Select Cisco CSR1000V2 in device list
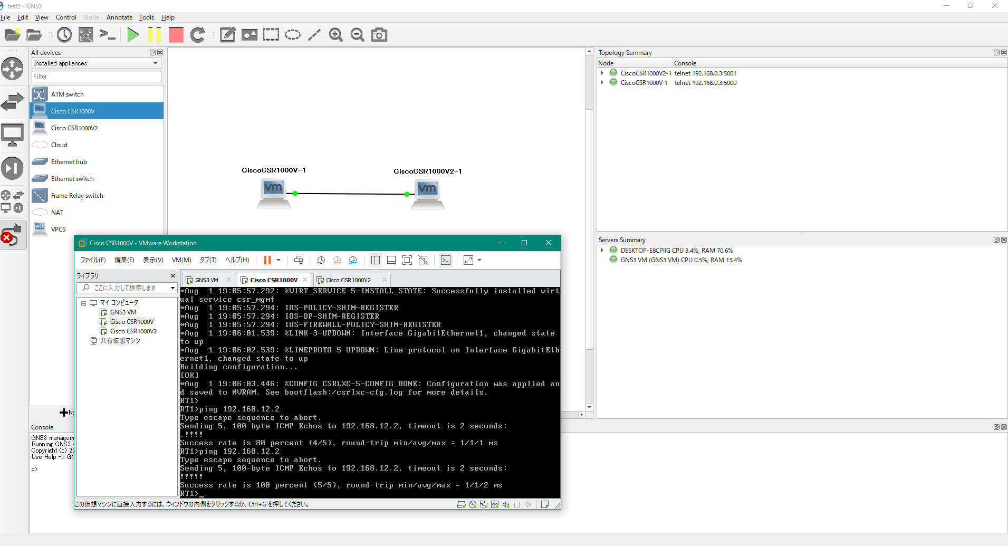Screen dimensions: 1008x546 click(97, 128)
